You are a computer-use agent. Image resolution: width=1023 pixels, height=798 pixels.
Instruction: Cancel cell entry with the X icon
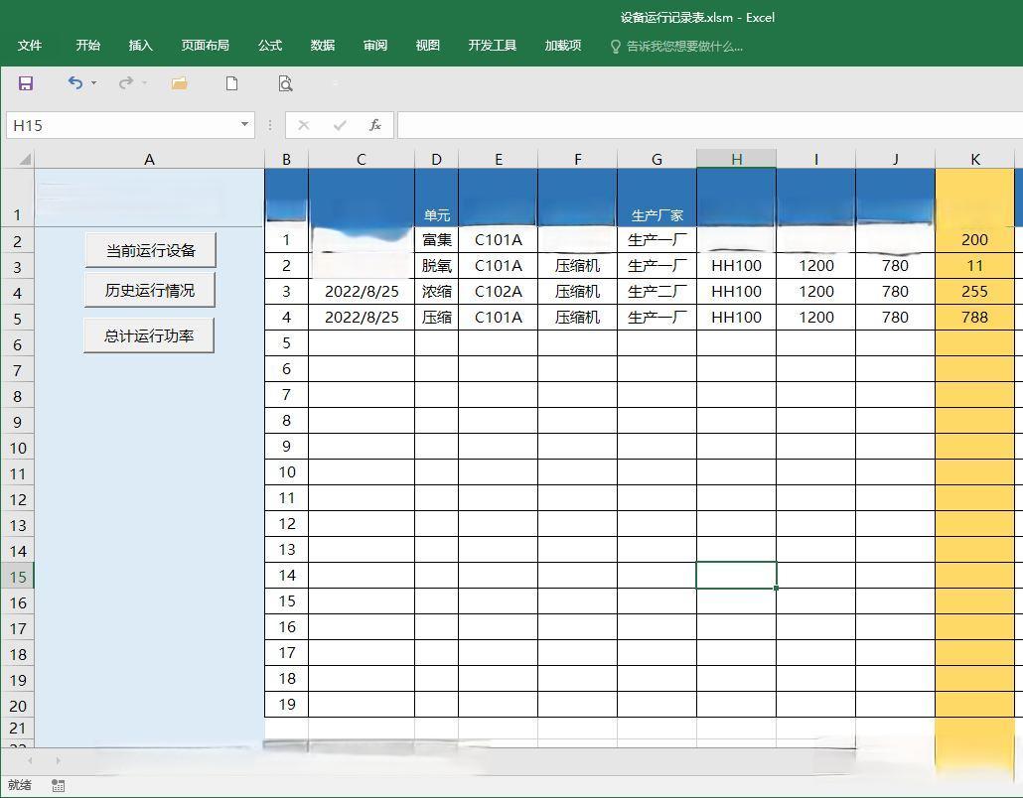[306, 125]
